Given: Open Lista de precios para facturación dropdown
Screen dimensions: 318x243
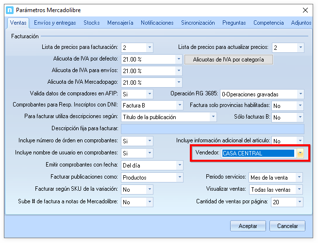Looking at the screenshot, I should click(x=149, y=47).
